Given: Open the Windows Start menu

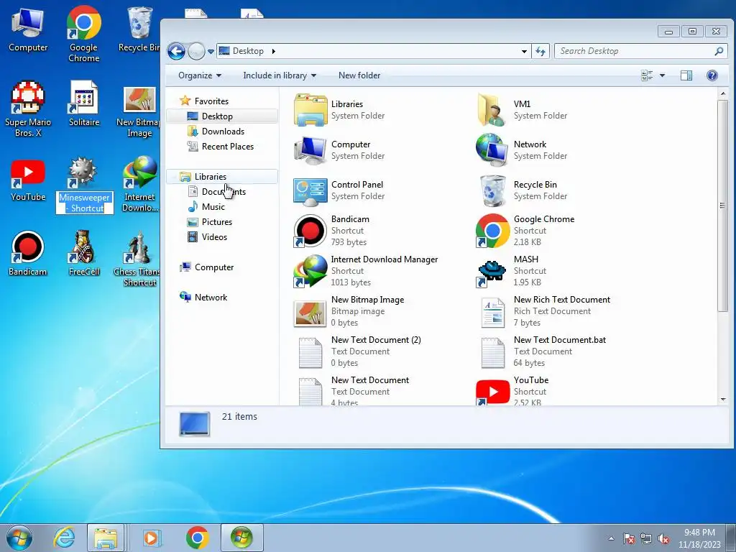Looking at the screenshot, I should pos(19,538).
